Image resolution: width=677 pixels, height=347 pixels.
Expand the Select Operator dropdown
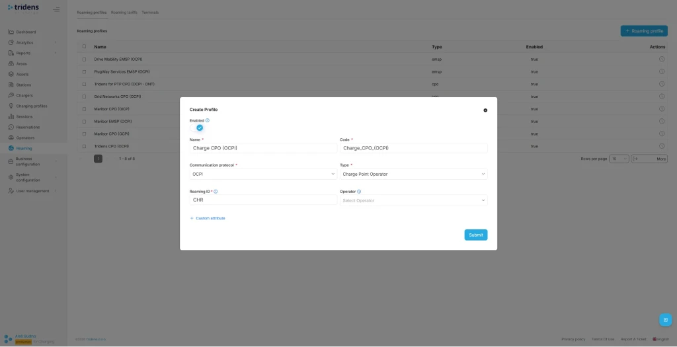[x=414, y=200]
